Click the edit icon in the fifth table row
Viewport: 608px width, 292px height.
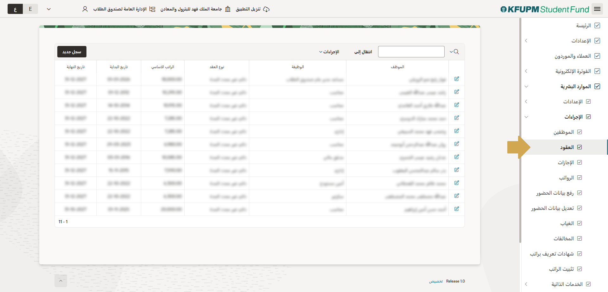coord(457,131)
